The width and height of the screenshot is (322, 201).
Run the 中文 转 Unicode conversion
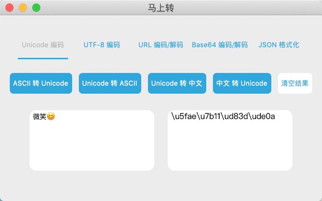click(242, 83)
